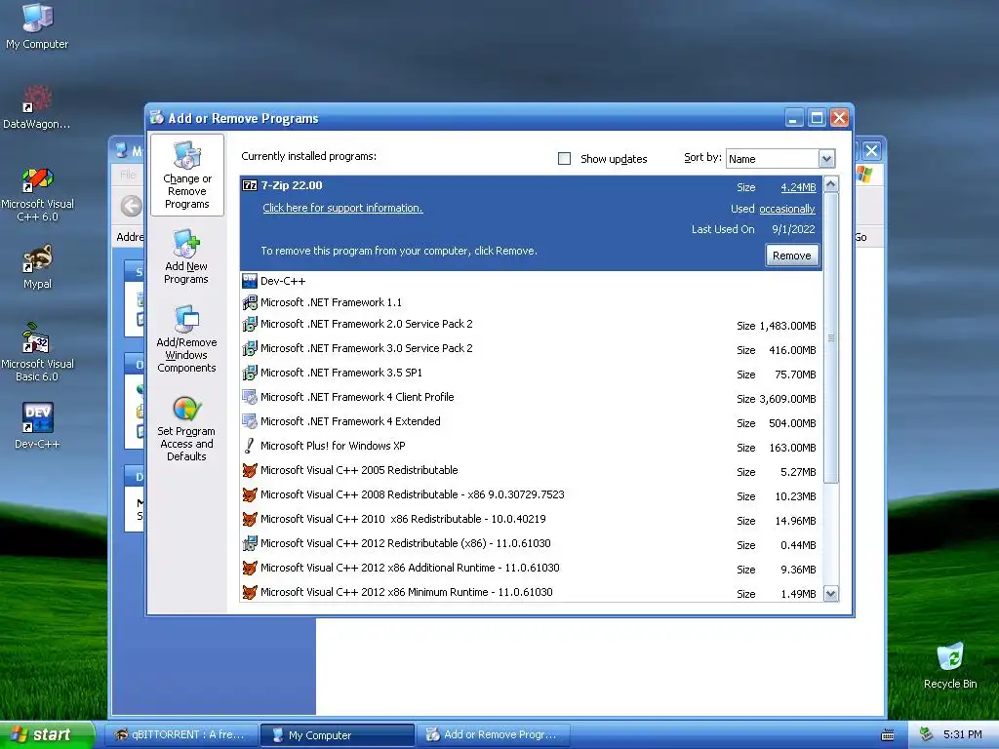Click Safely Remove Hardware tray icon
This screenshot has height=749, width=999.
[x=927, y=734]
